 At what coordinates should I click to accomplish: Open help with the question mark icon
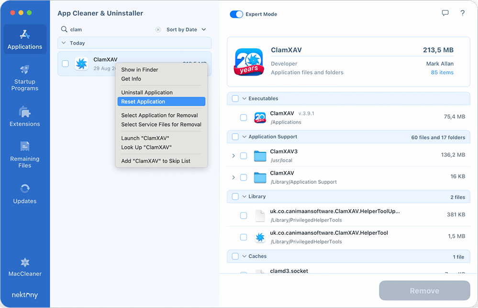tap(463, 13)
